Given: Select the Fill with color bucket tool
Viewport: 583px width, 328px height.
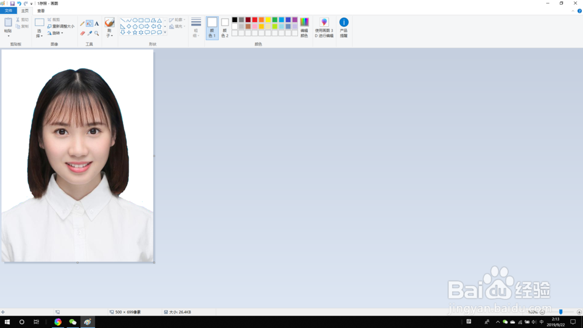Looking at the screenshot, I should pos(89,24).
